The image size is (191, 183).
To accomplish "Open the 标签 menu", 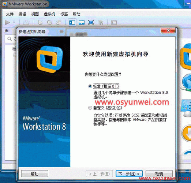I will 64,14.
